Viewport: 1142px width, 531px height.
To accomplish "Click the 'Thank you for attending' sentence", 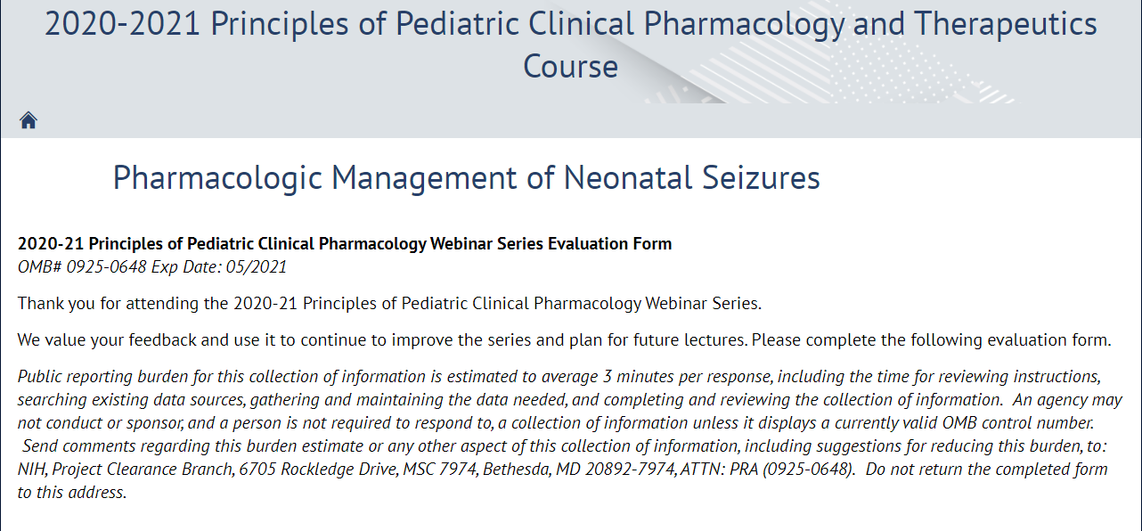I will (x=389, y=304).
